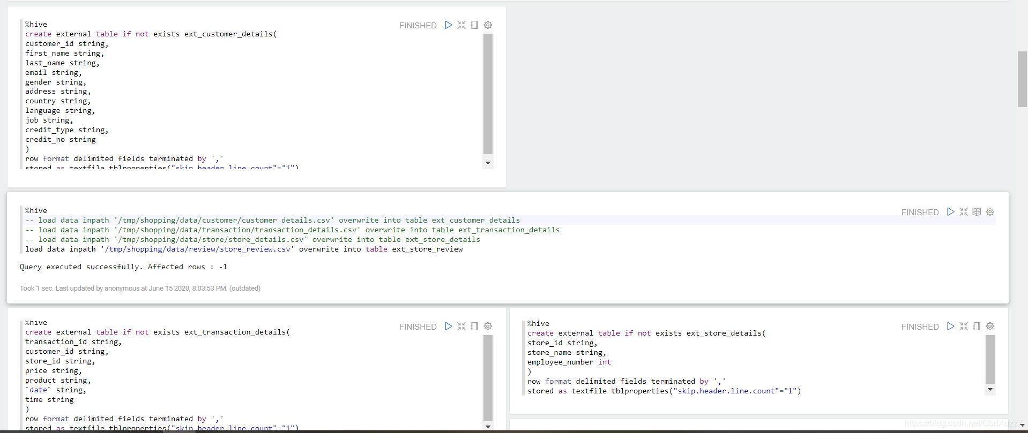Click the 'employee_number int' line
Screen dimensions: 1028x433
569,362
